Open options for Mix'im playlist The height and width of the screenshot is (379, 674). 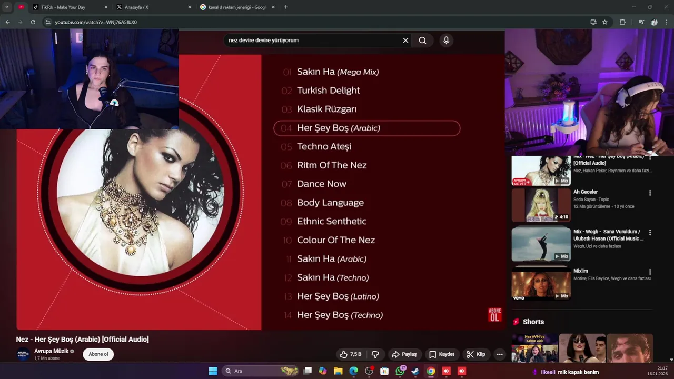tap(650, 272)
